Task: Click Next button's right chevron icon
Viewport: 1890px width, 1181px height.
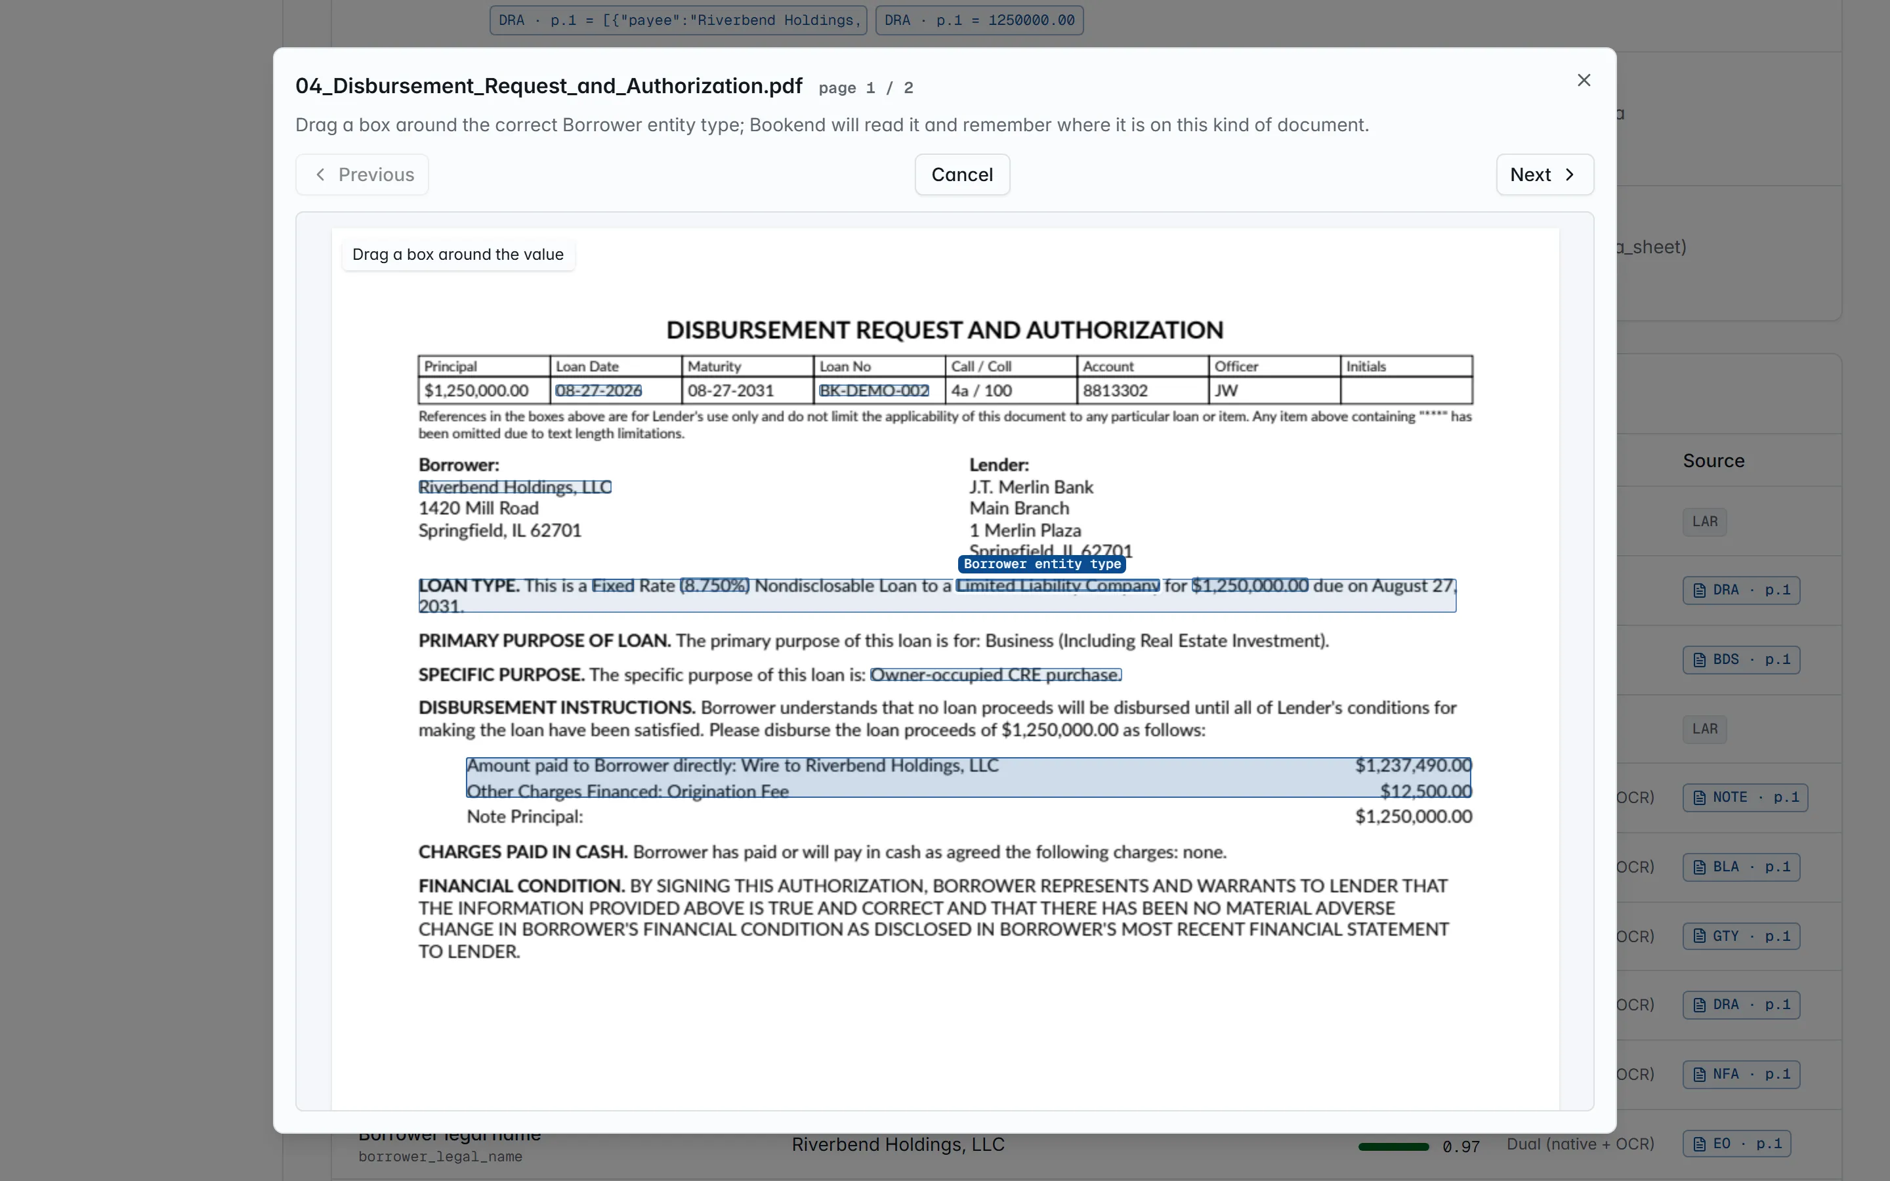Action: 1569,174
